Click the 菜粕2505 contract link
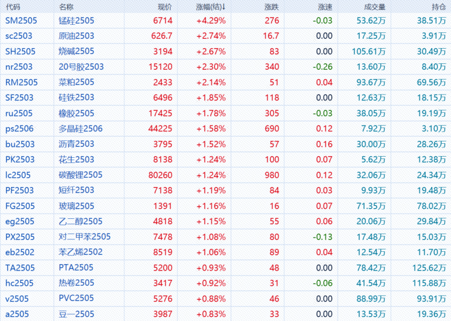The height and width of the screenshot is (321, 451). pos(76,82)
